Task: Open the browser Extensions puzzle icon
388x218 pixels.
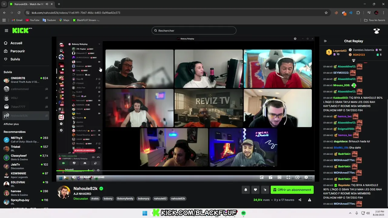Action: (x=358, y=13)
